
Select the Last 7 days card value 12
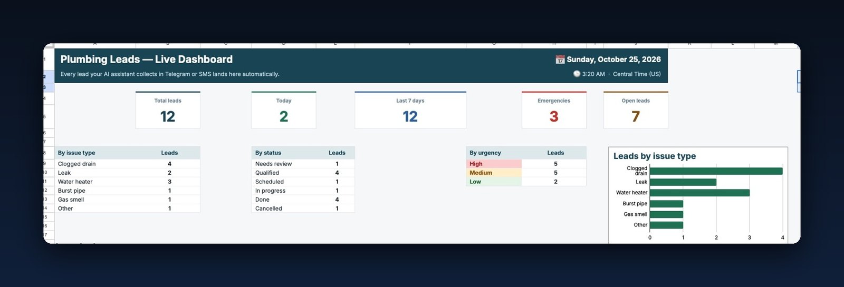410,116
